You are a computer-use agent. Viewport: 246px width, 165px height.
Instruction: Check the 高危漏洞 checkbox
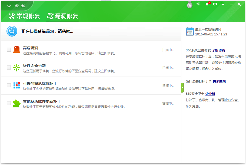click(9, 50)
